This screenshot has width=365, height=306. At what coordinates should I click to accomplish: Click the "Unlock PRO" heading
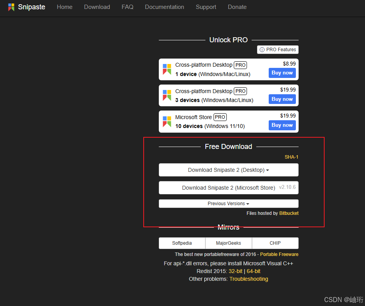click(x=228, y=40)
